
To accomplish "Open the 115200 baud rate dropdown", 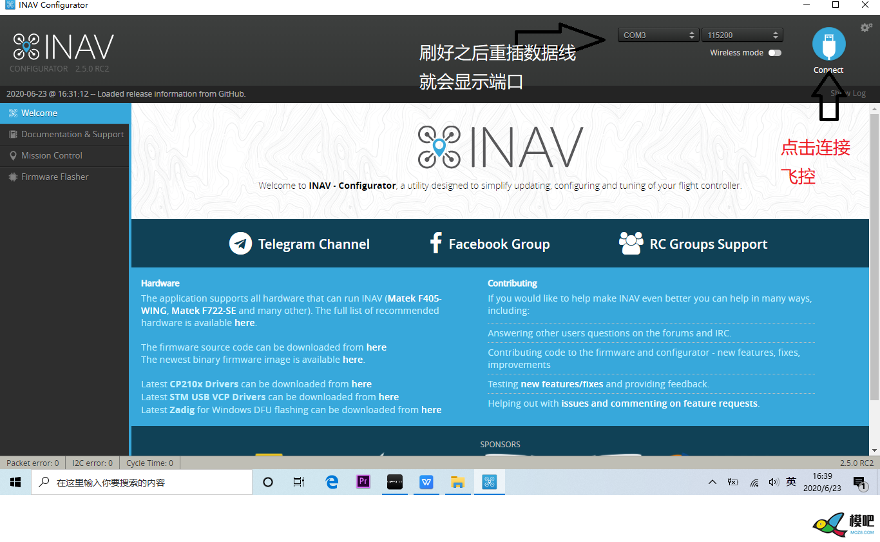I will [x=743, y=35].
